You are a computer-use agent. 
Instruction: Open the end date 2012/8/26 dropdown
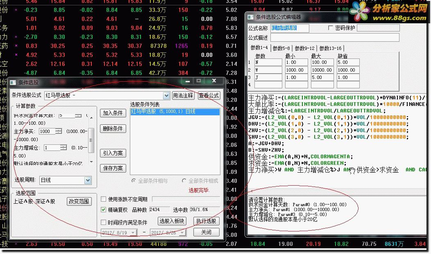pyautogui.click(x=182, y=233)
